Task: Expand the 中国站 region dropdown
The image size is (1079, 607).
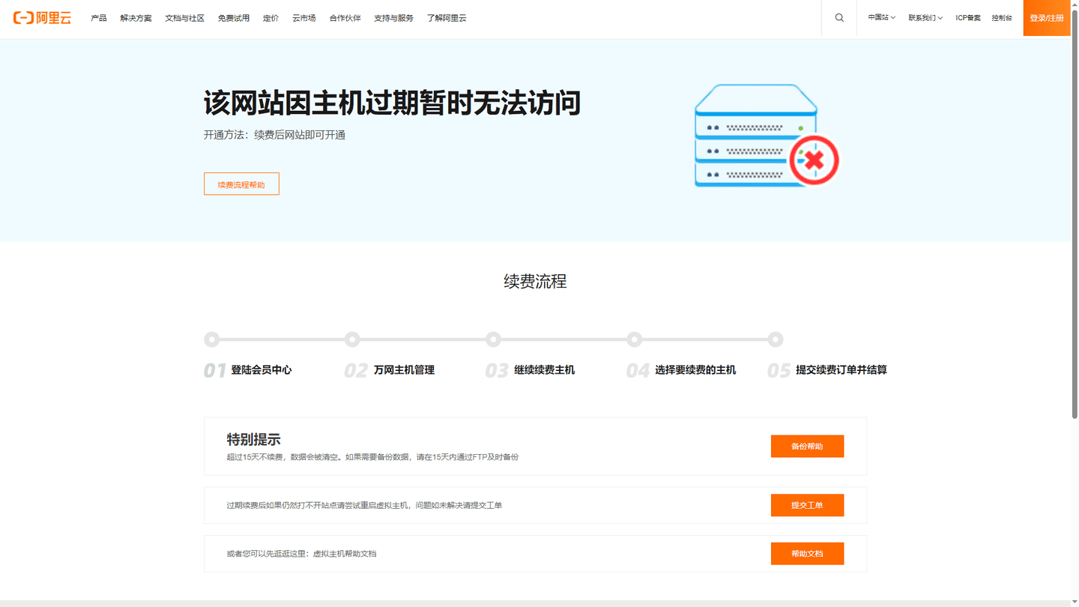Action: tap(881, 18)
